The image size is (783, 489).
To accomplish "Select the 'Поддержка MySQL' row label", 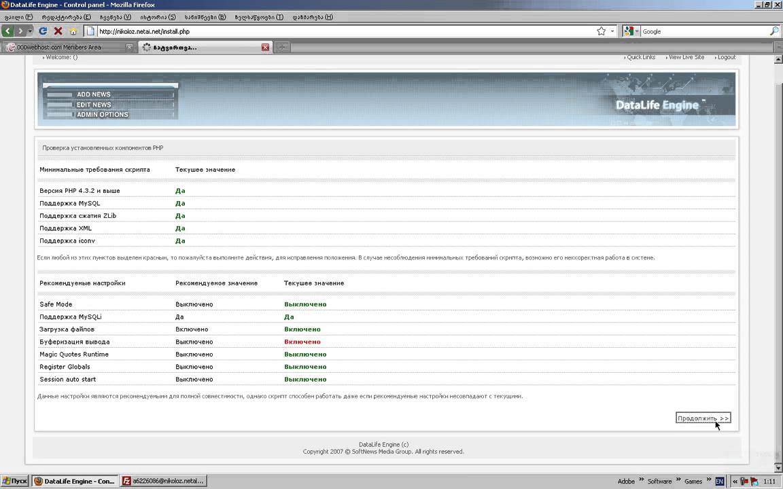I will 70,203.
